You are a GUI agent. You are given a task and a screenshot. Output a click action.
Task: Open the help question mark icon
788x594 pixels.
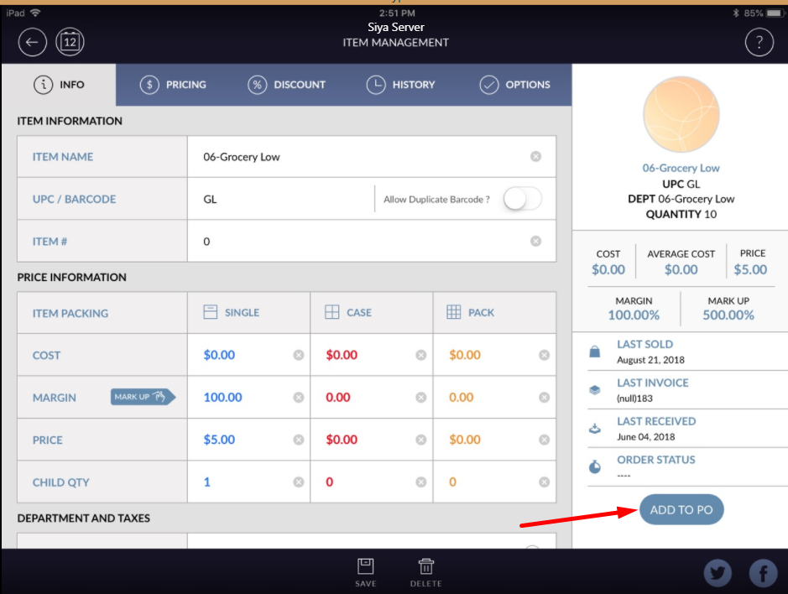759,42
